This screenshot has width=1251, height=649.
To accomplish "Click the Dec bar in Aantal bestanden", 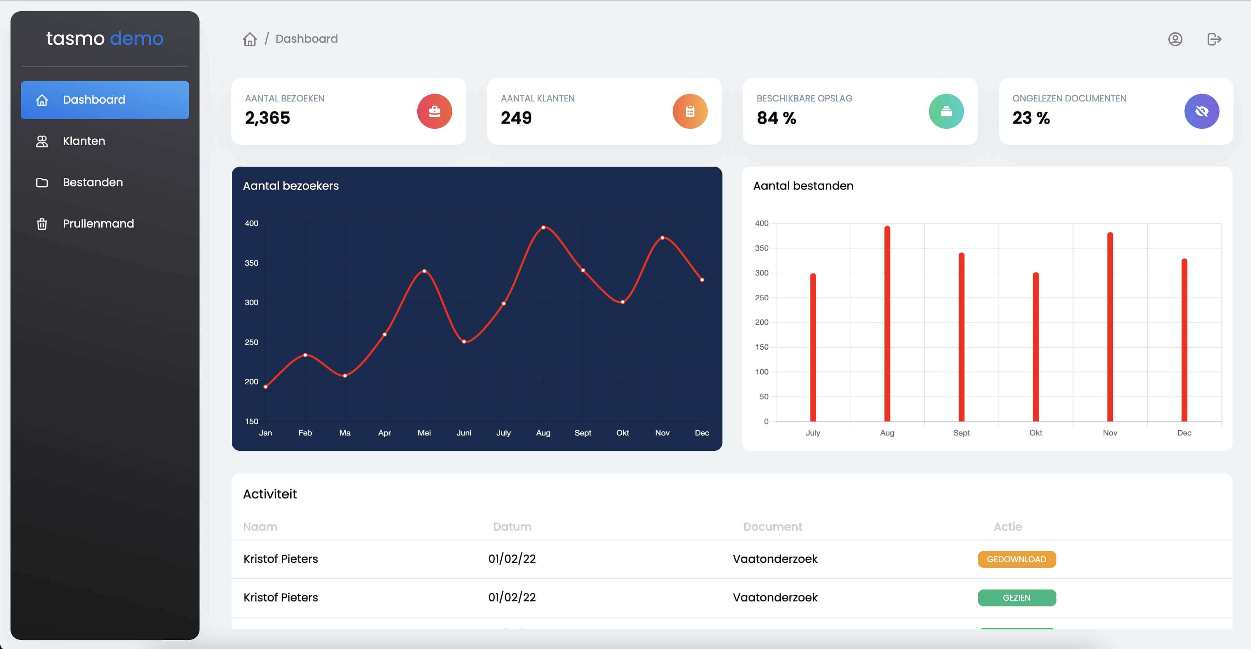I will pos(1184,340).
